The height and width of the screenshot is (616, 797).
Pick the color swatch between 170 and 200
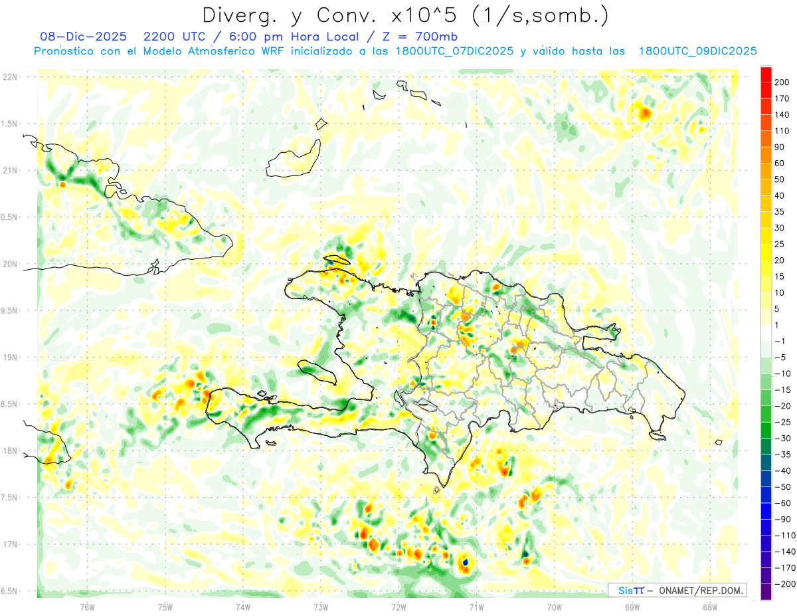click(766, 90)
